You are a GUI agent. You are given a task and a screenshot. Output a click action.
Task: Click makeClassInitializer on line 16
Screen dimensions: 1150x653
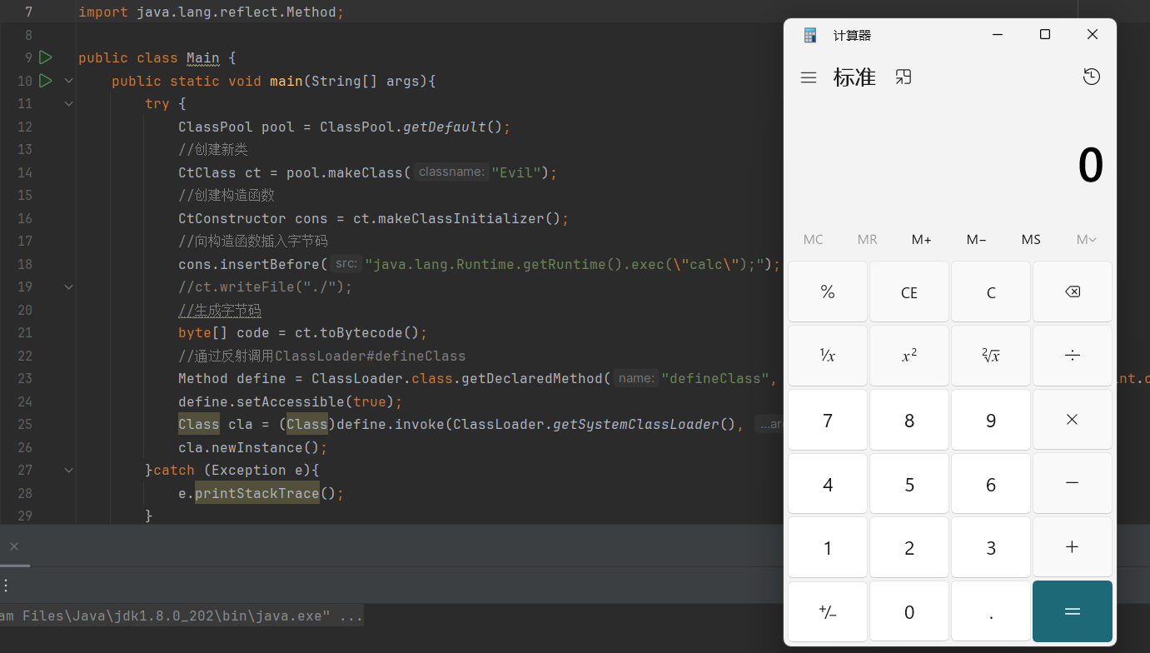point(461,218)
